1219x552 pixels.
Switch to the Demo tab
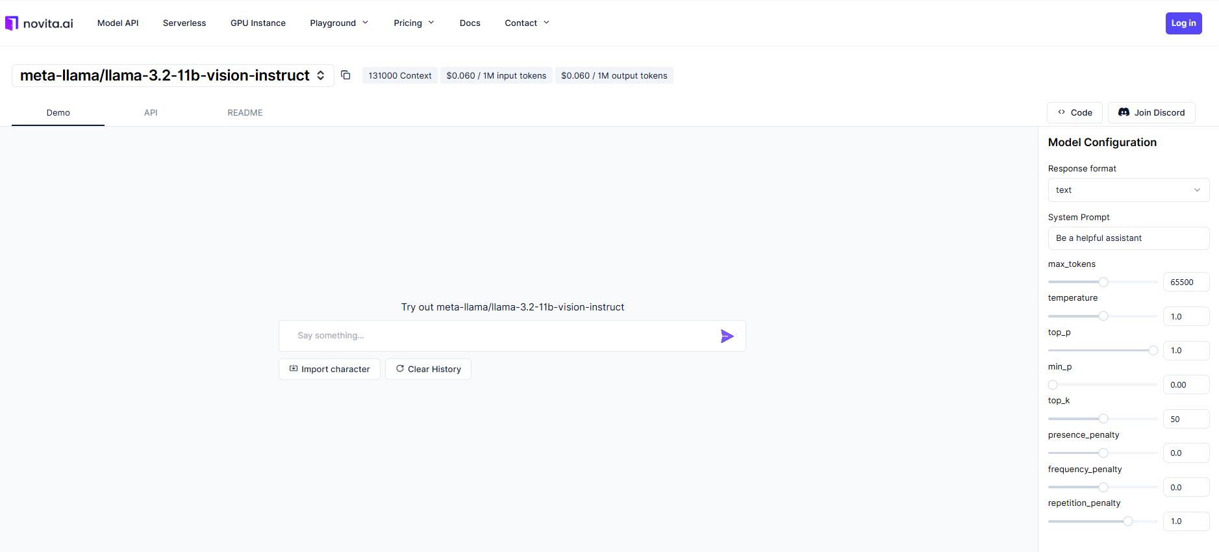pyautogui.click(x=58, y=113)
